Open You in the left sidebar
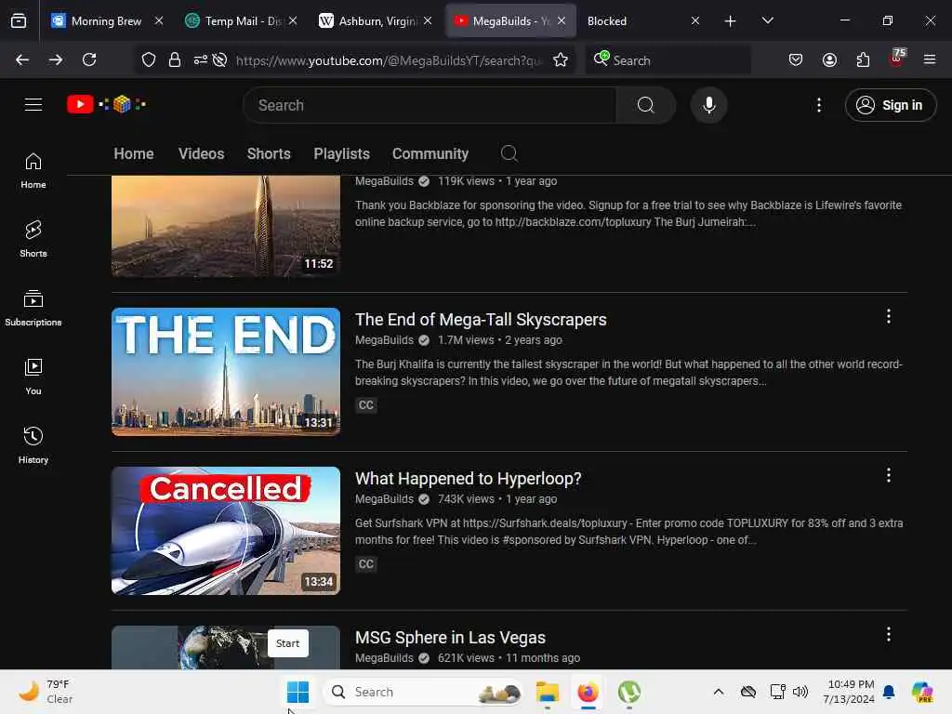952x714 pixels. (x=33, y=377)
